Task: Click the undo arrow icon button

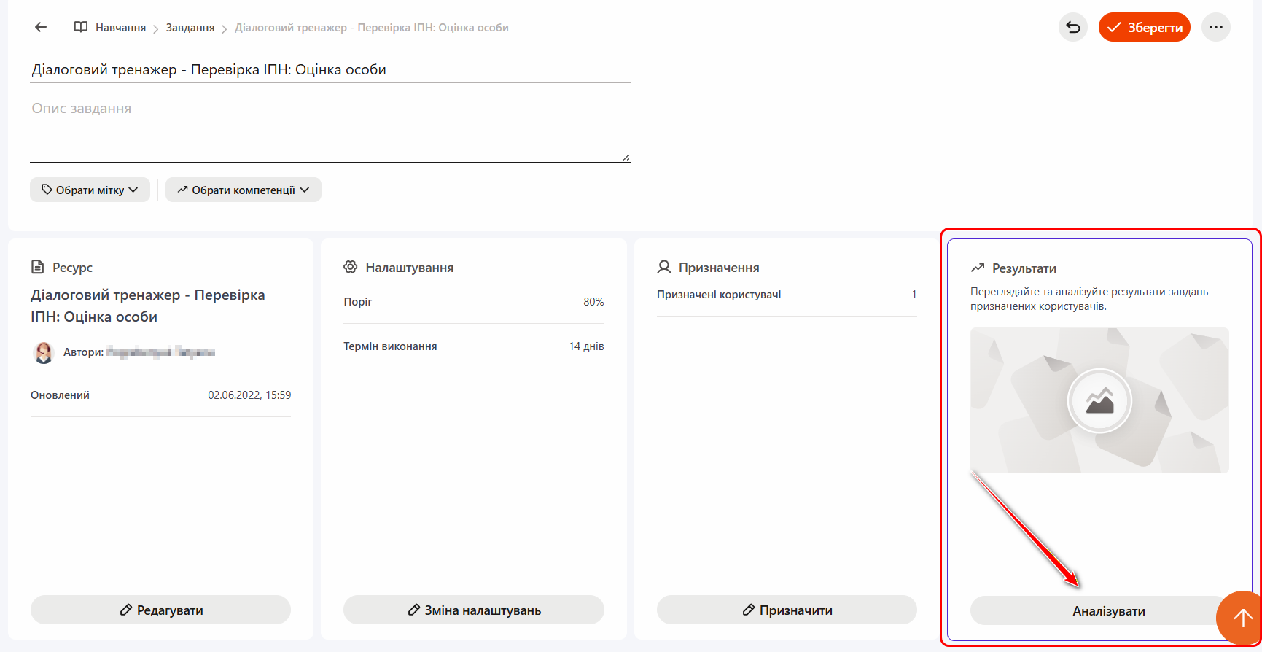Action: pyautogui.click(x=1072, y=27)
